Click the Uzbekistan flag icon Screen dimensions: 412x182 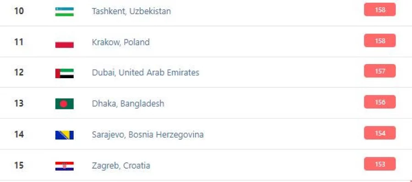(65, 11)
